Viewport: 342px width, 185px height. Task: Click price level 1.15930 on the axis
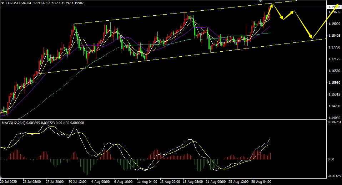click(335, 83)
